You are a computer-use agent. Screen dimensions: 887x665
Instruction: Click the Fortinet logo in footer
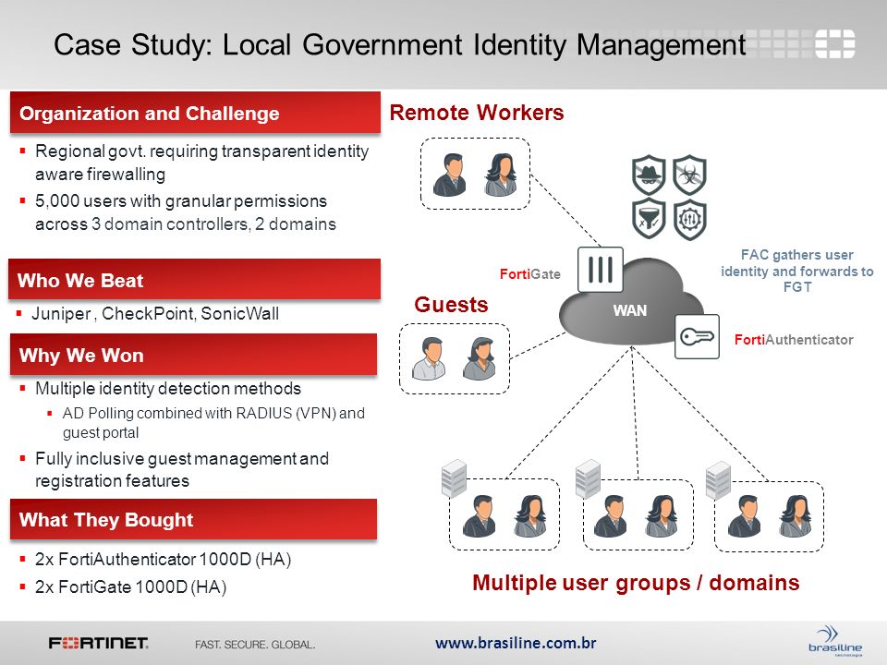pos(99,643)
